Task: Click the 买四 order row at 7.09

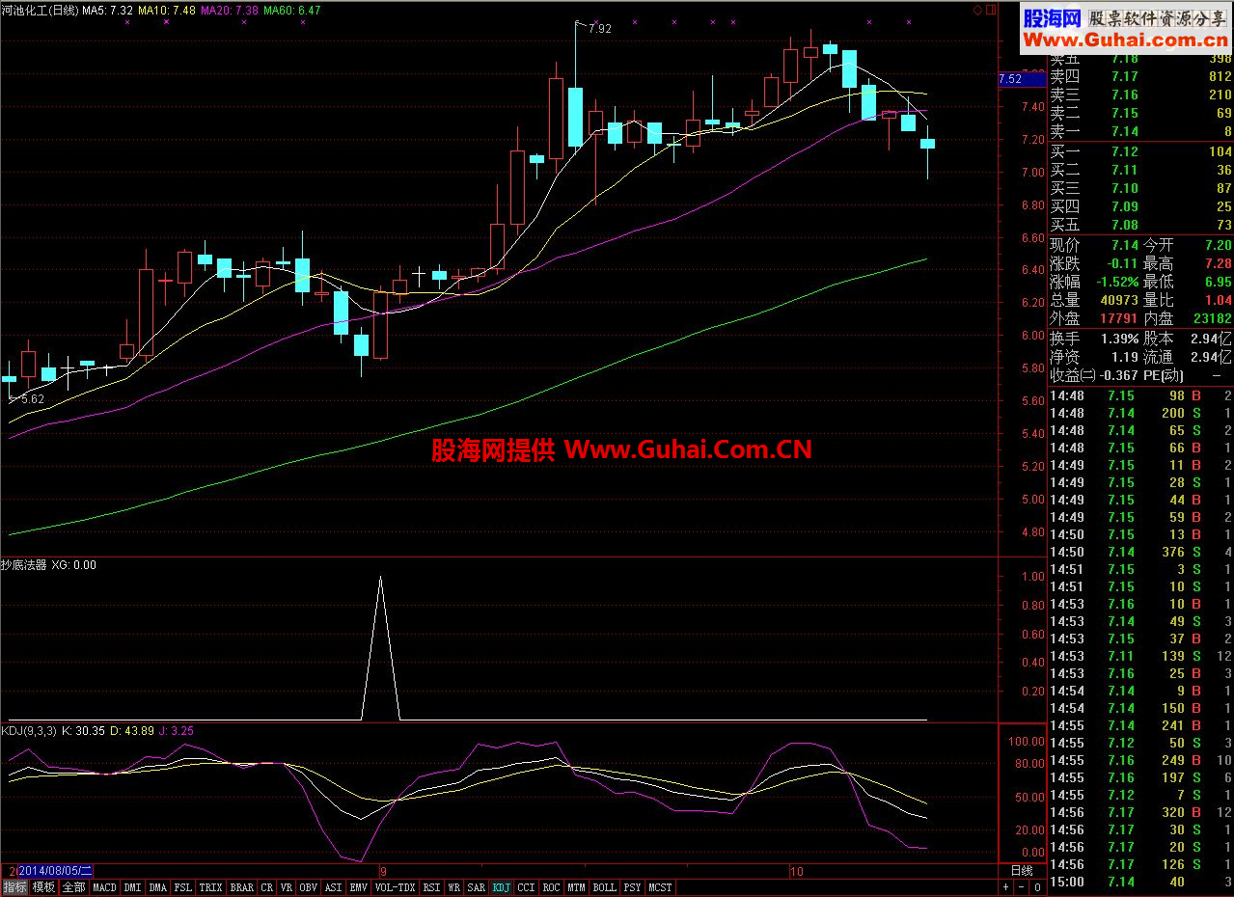Action: (x=1140, y=206)
